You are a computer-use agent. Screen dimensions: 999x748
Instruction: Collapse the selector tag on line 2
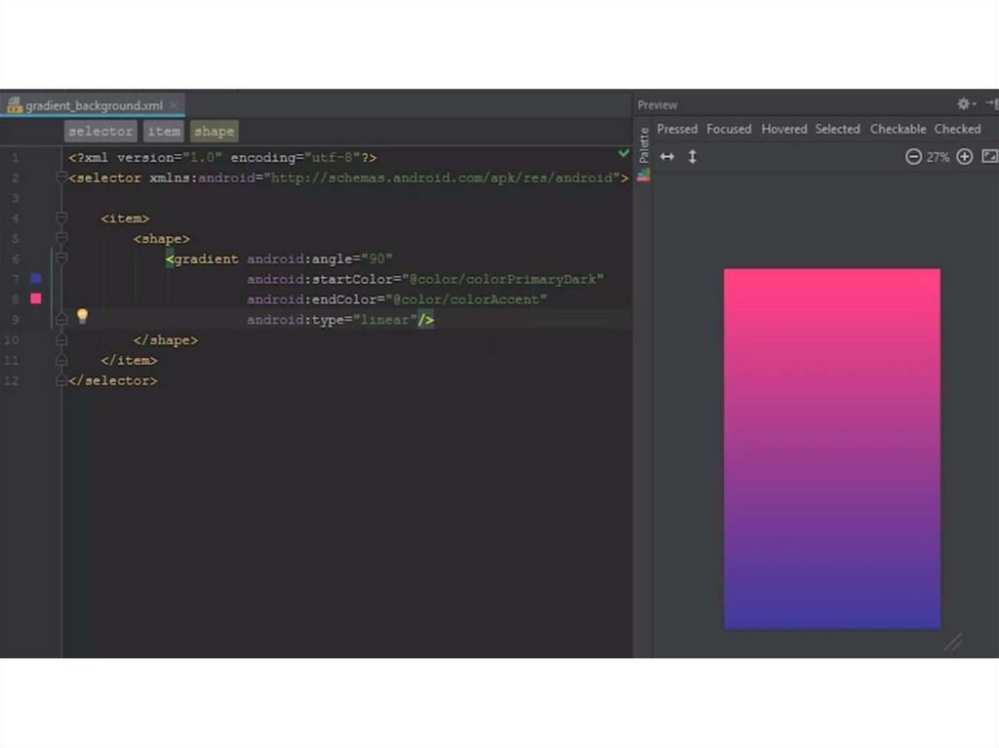61,177
